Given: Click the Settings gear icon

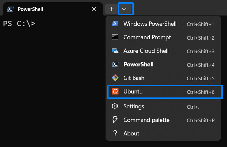Looking at the screenshot, I should coord(115,106).
